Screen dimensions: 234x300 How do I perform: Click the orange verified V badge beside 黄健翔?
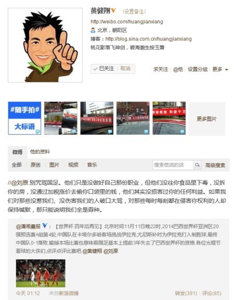[113, 10]
